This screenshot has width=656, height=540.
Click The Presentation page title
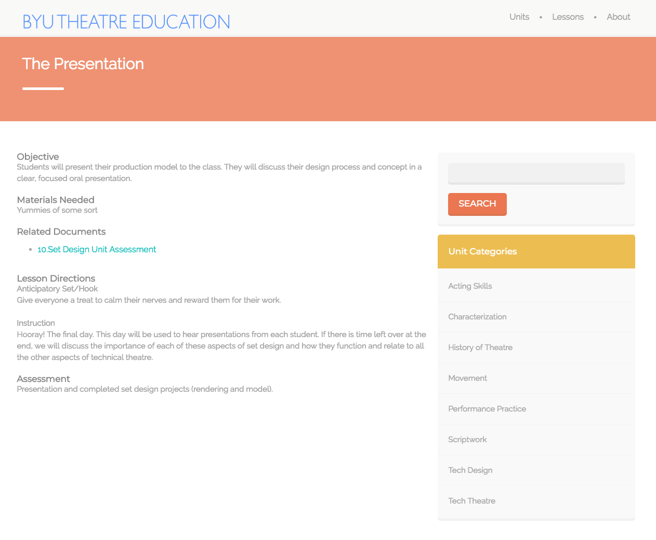coord(83,63)
